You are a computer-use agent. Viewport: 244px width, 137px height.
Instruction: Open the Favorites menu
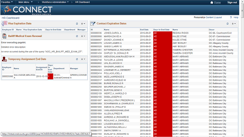[x=7, y=2]
